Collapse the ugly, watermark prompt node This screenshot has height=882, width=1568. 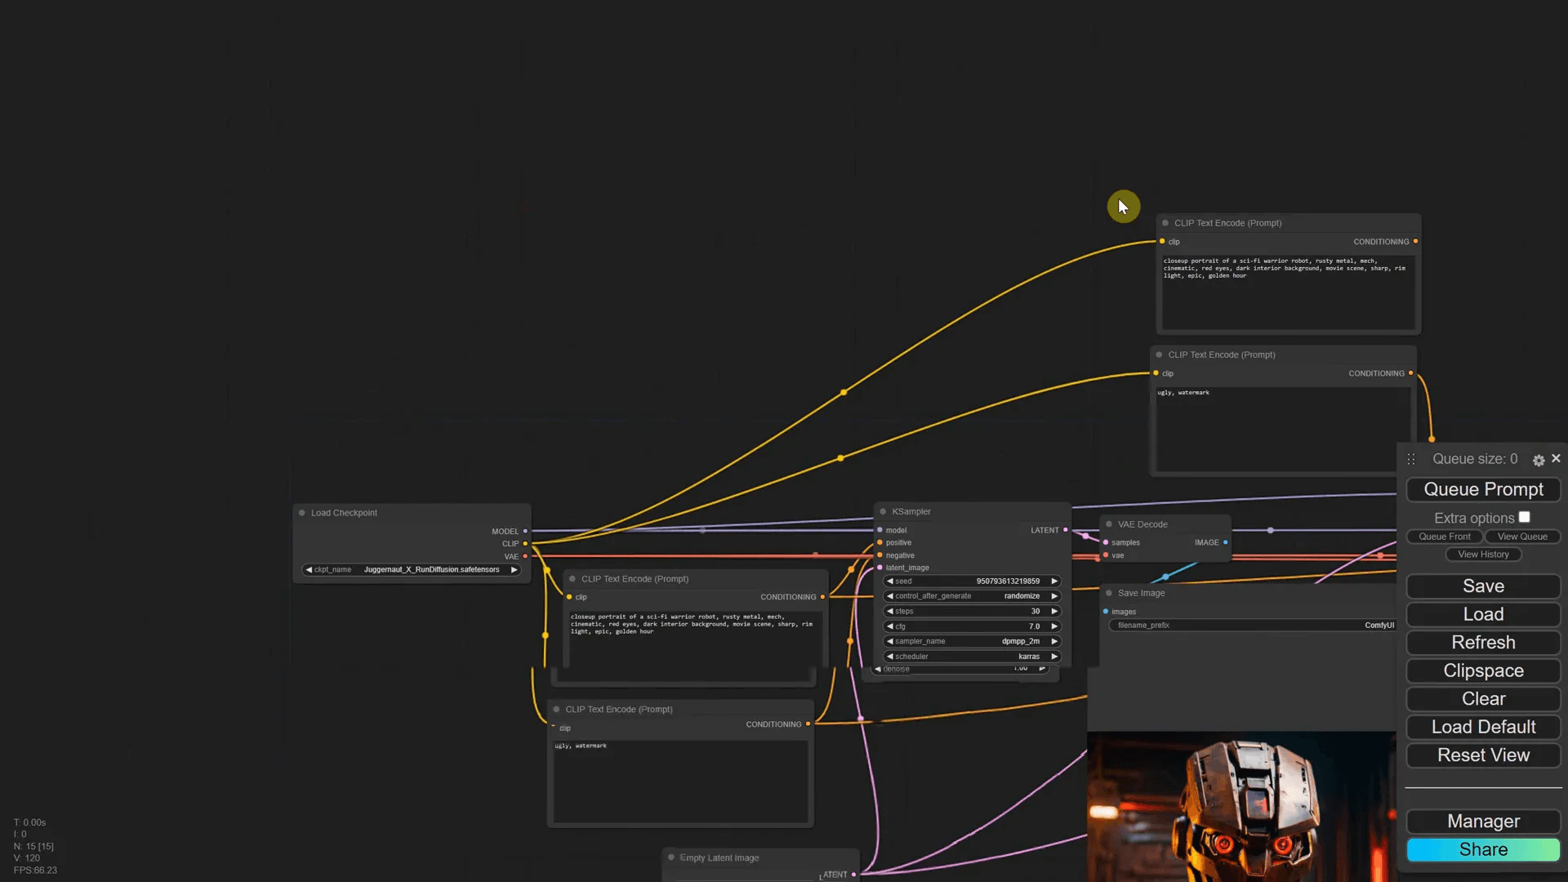point(558,709)
